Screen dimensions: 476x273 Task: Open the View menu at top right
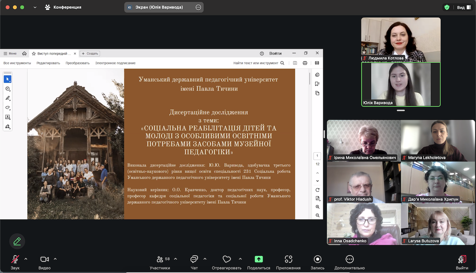click(x=462, y=7)
